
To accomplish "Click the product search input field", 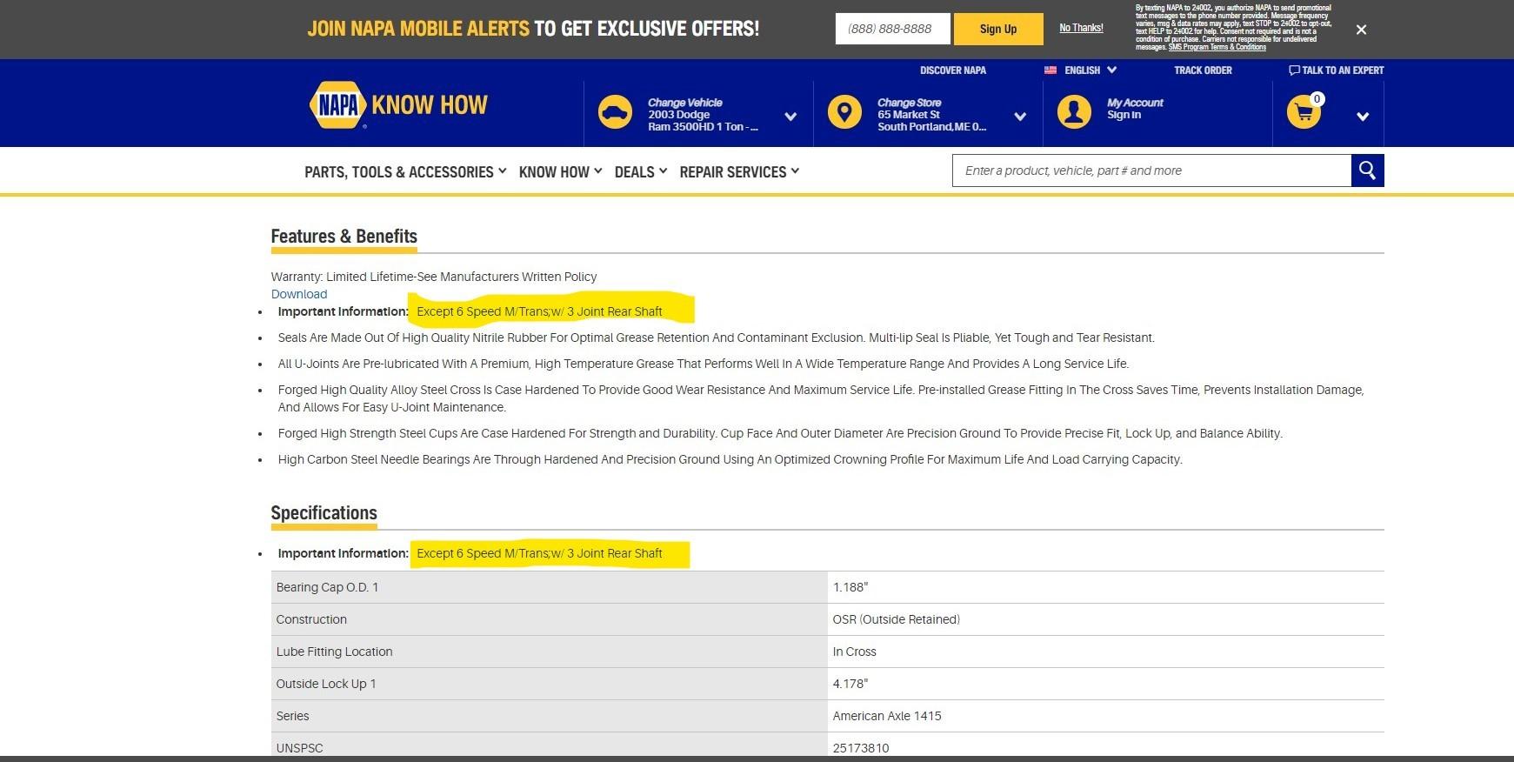I will coord(1151,170).
